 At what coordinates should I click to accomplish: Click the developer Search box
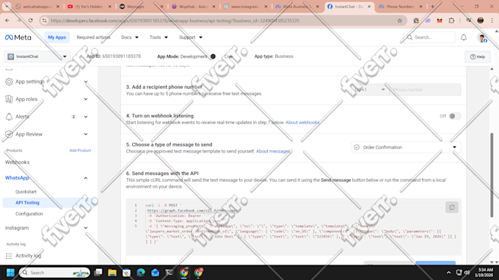[429, 37]
